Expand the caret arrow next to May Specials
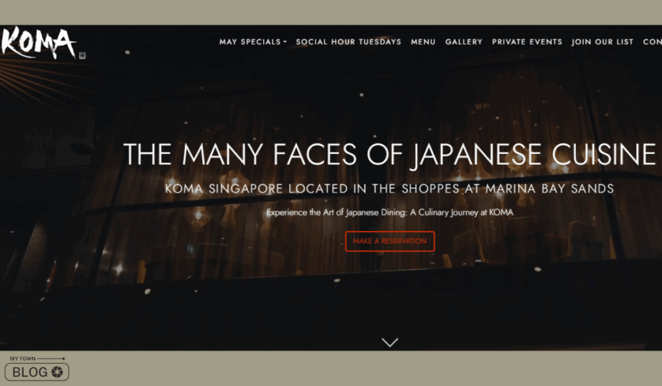This screenshot has width=662, height=386. pyautogui.click(x=285, y=42)
